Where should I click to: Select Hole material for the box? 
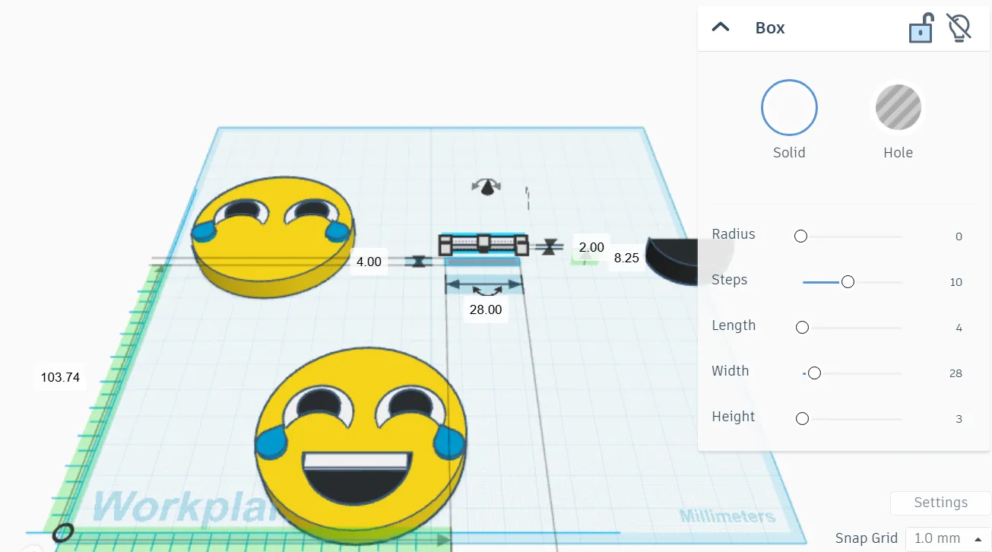(x=898, y=107)
